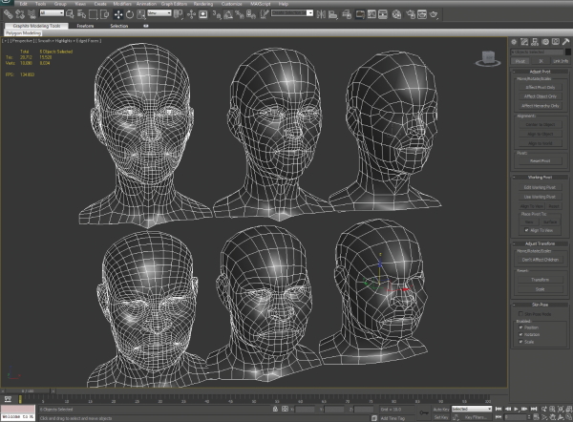Collapse the Working Pivot rollout header
573x422 pixels.
pos(539,177)
